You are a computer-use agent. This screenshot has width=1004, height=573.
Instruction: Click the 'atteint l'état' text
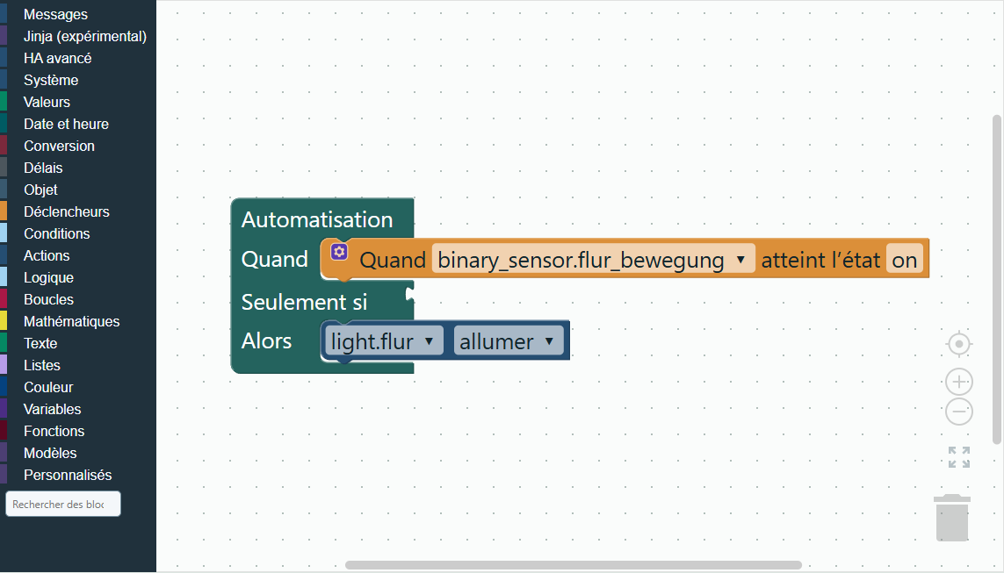coord(821,260)
